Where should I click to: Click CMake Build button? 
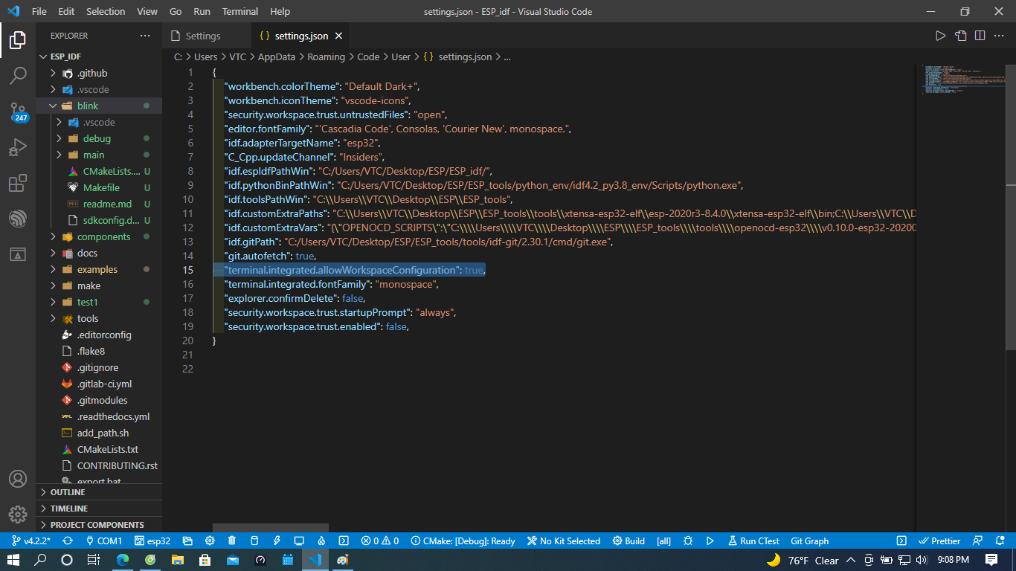click(x=628, y=541)
